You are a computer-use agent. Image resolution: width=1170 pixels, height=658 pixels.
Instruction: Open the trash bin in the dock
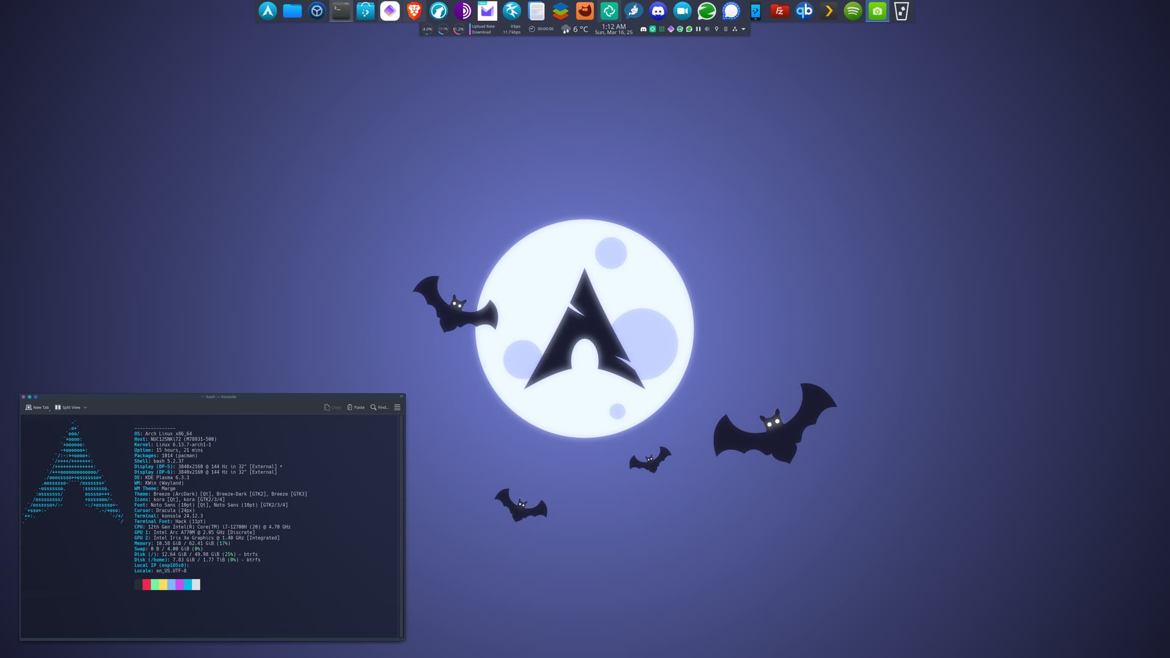pyautogui.click(x=902, y=11)
